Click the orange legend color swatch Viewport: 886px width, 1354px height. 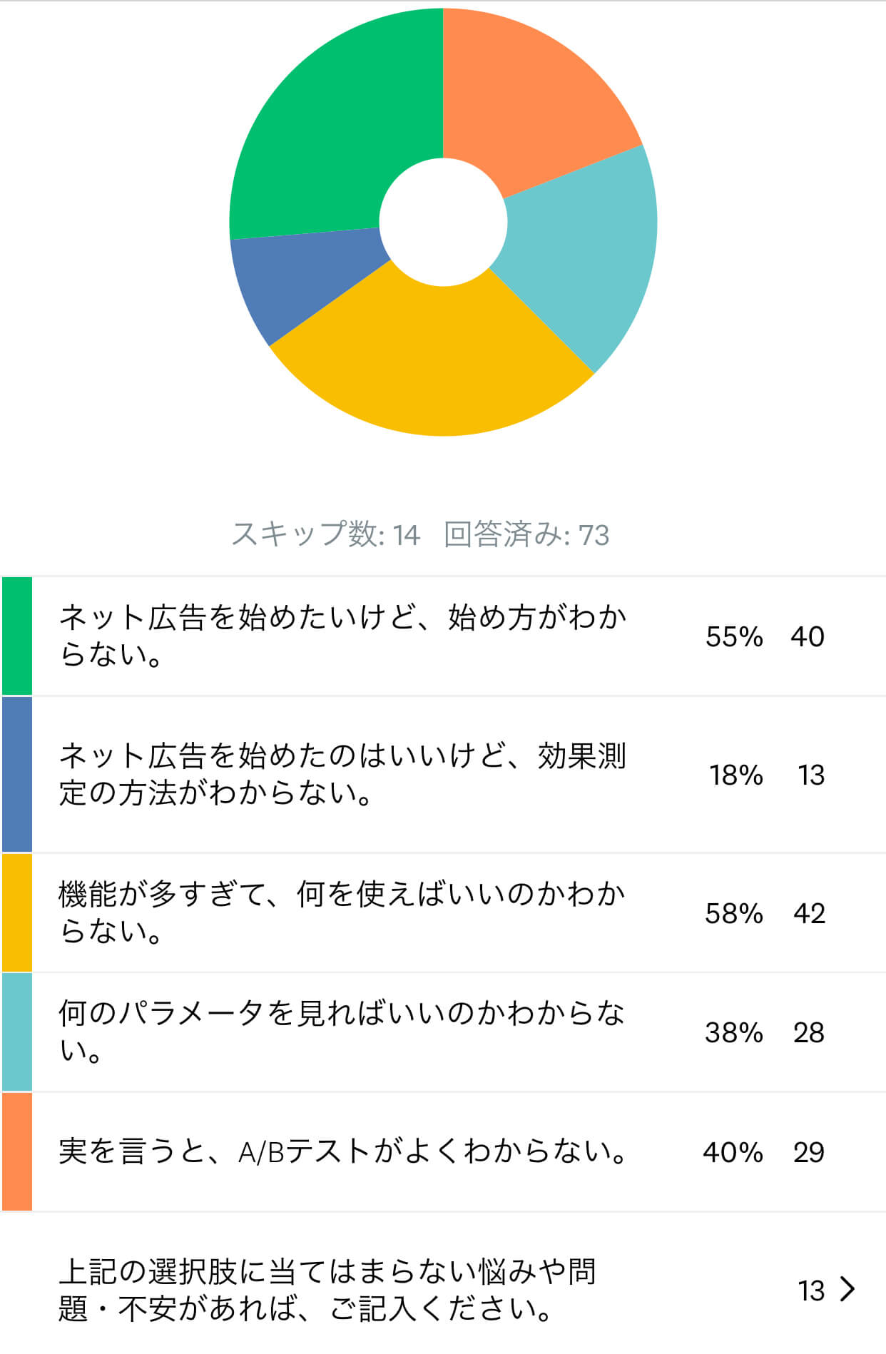click(17, 1151)
